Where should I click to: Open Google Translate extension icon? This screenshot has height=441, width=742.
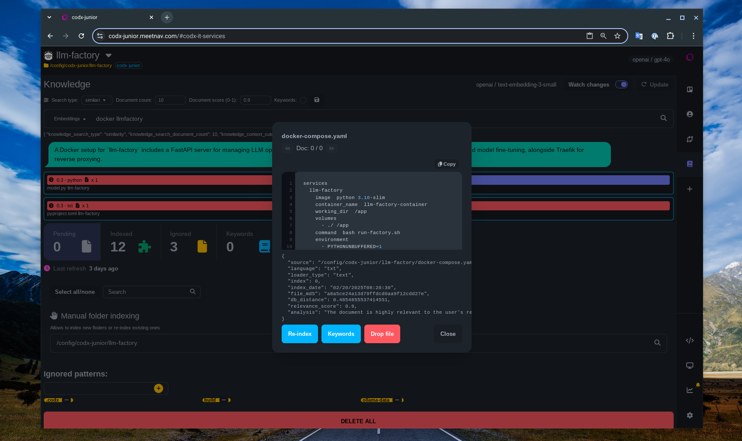(639, 36)
